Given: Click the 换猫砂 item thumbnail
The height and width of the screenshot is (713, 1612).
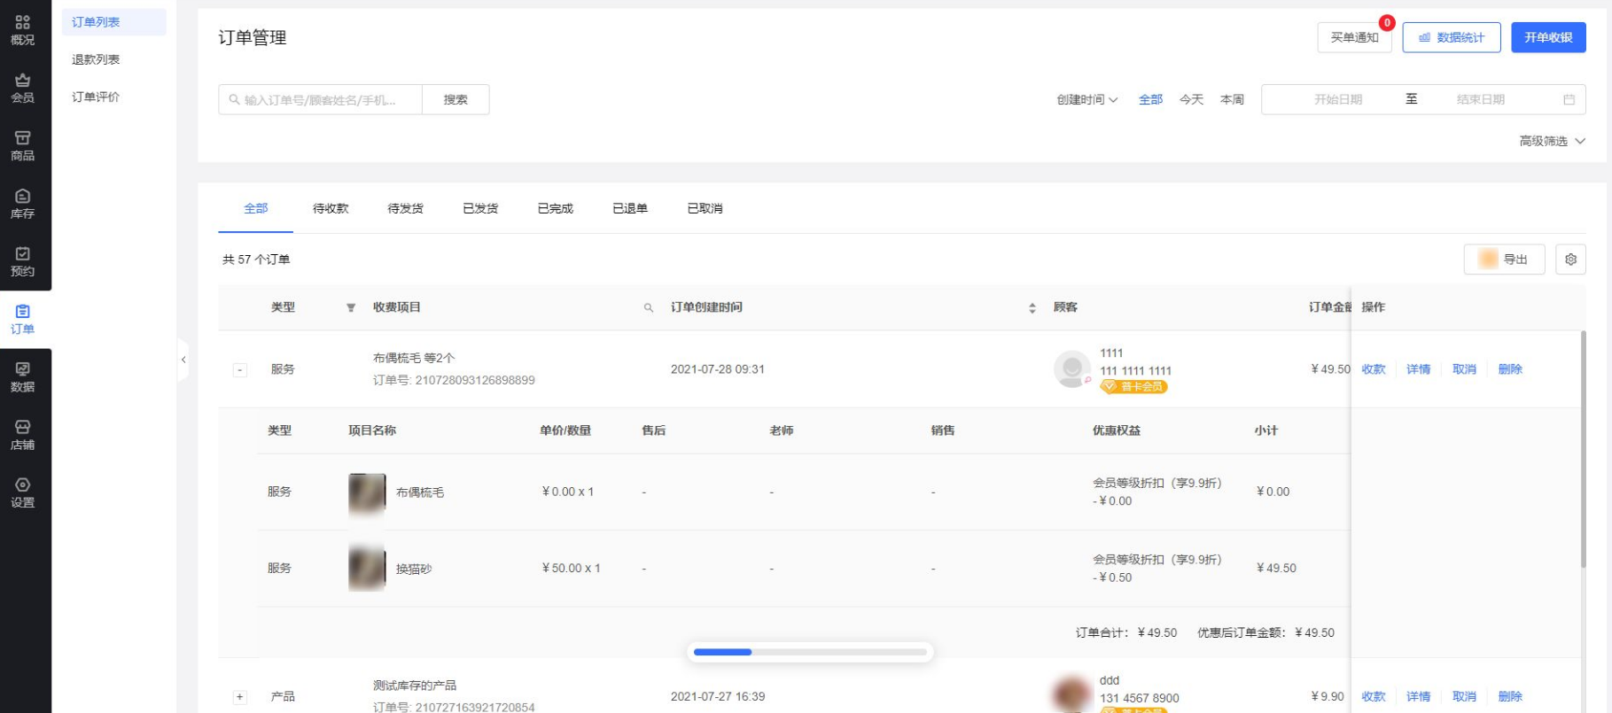Looking at the screenshot, I should click(367, 569).
